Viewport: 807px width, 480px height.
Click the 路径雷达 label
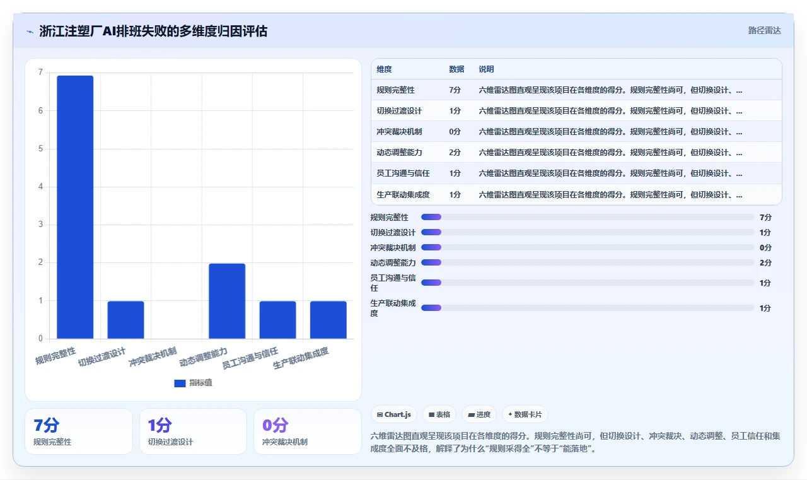[764, 30]
